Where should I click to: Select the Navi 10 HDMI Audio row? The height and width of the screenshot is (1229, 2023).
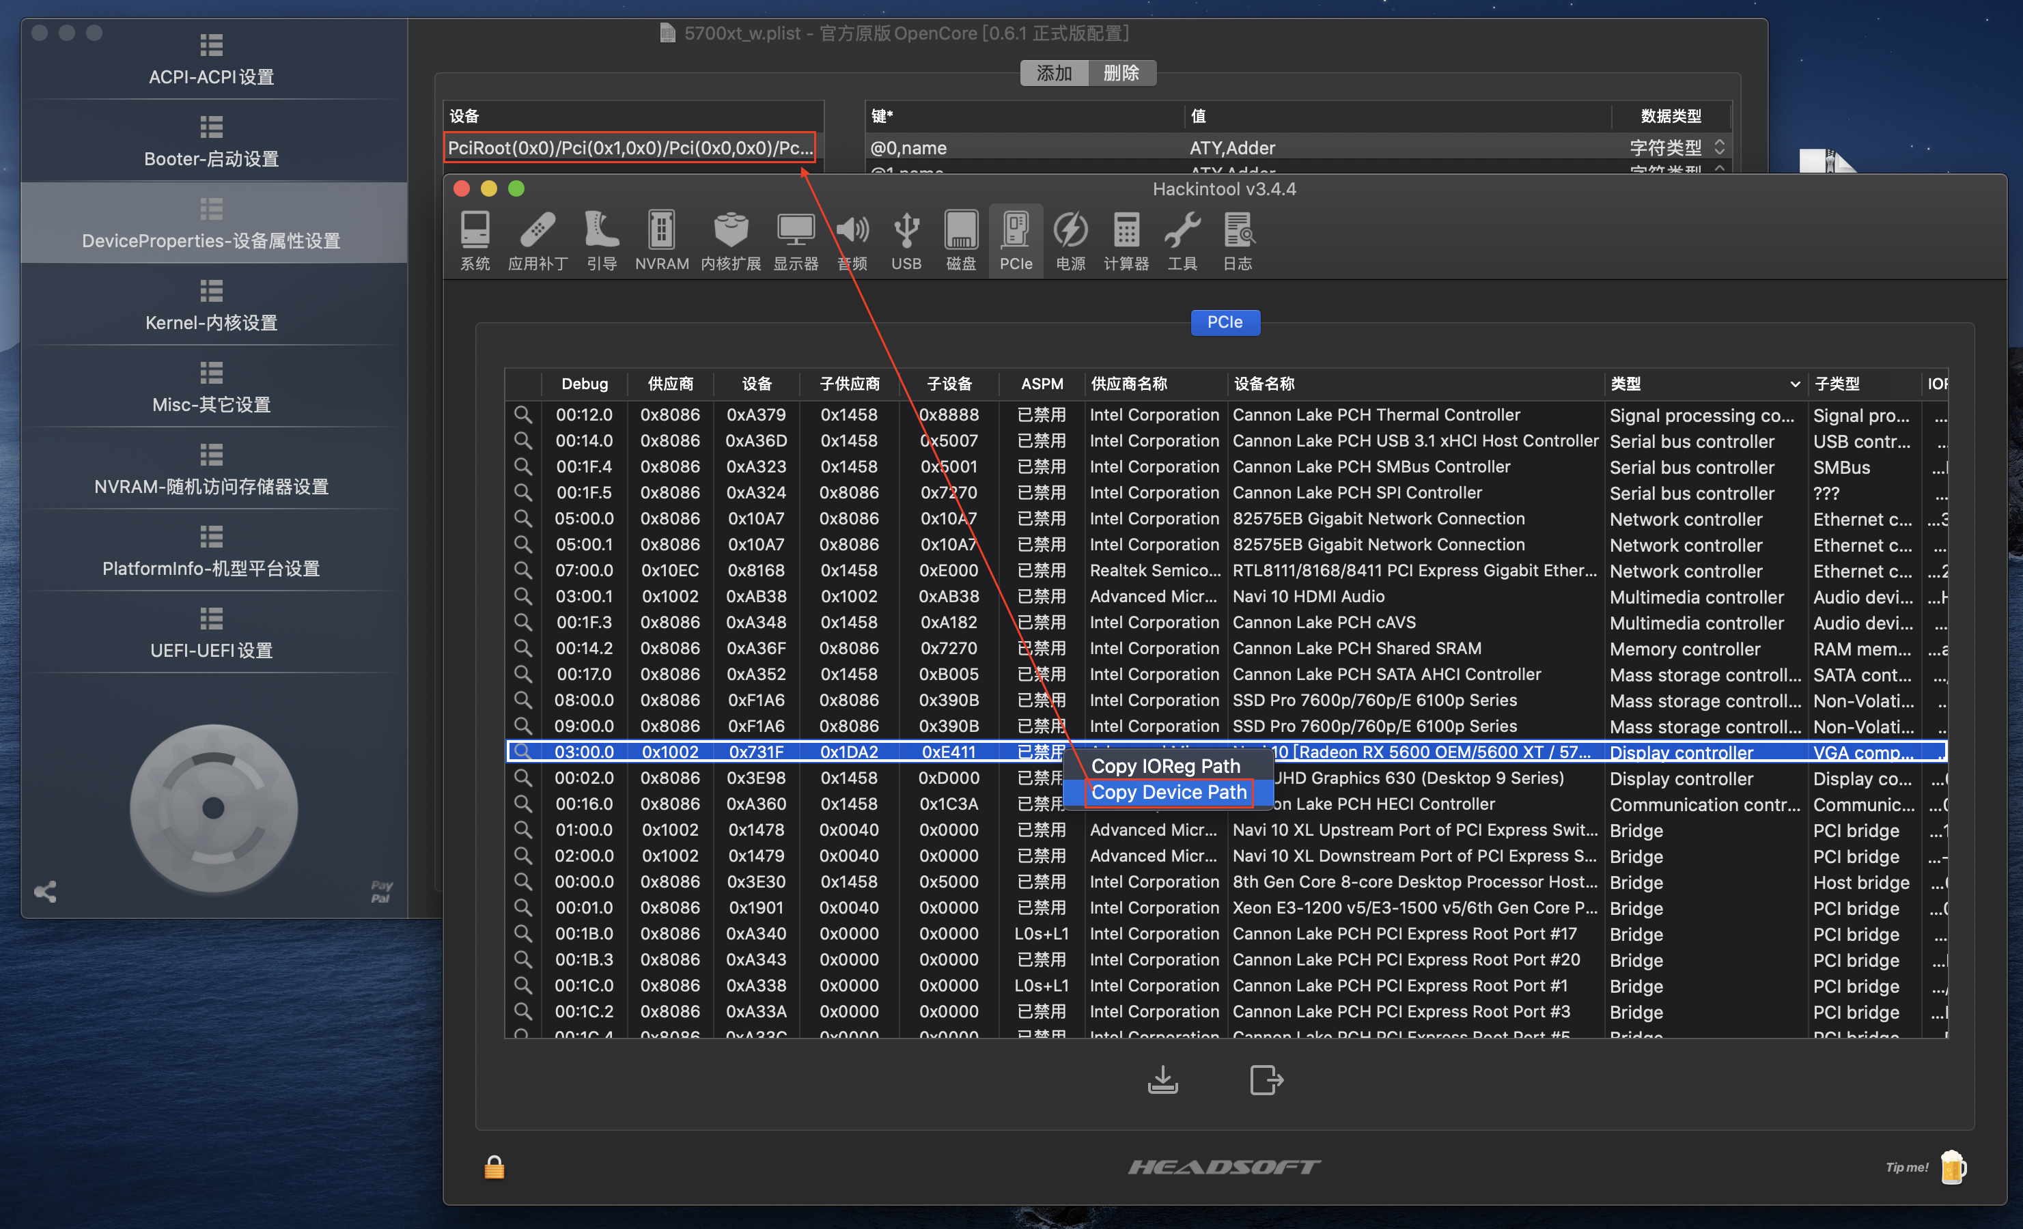click(x=1227, y=596)
